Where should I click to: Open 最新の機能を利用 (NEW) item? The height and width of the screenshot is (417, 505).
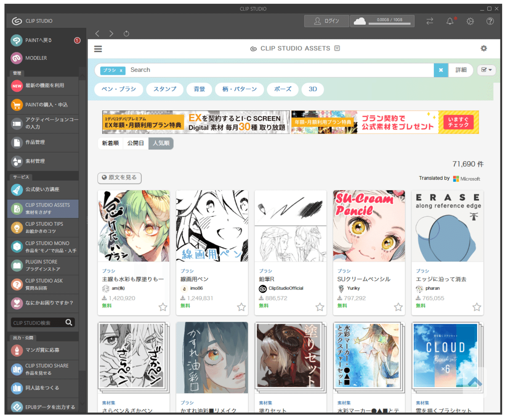(43, 86)
